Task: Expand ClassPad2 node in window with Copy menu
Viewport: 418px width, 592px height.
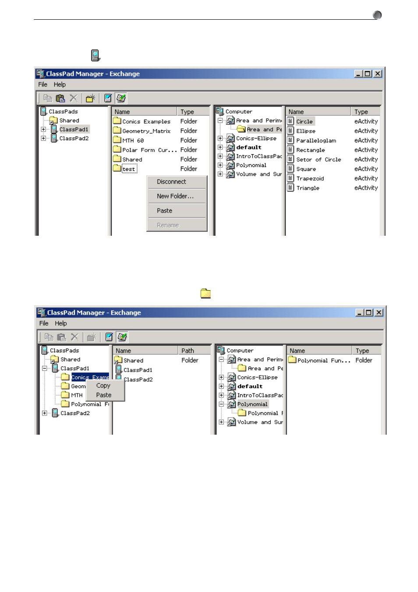Action: point(44,413)
